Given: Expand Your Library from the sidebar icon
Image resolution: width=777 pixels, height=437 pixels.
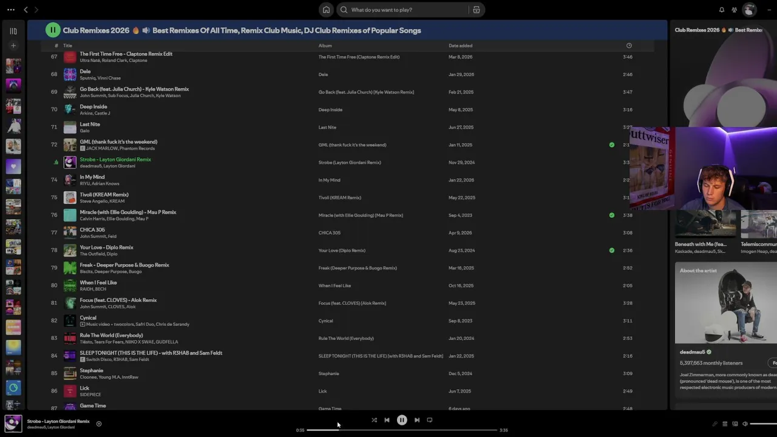Looking at the screenshot, I should click(x=13, y=31).
